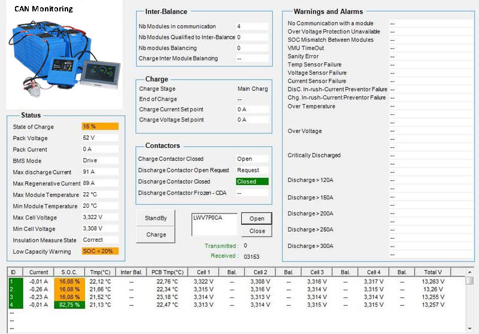This screenshot has width=479, height=334.
Task: Click the Pack Voltage 52 V value
Action: pyautogui.click(x=100, y=138)
